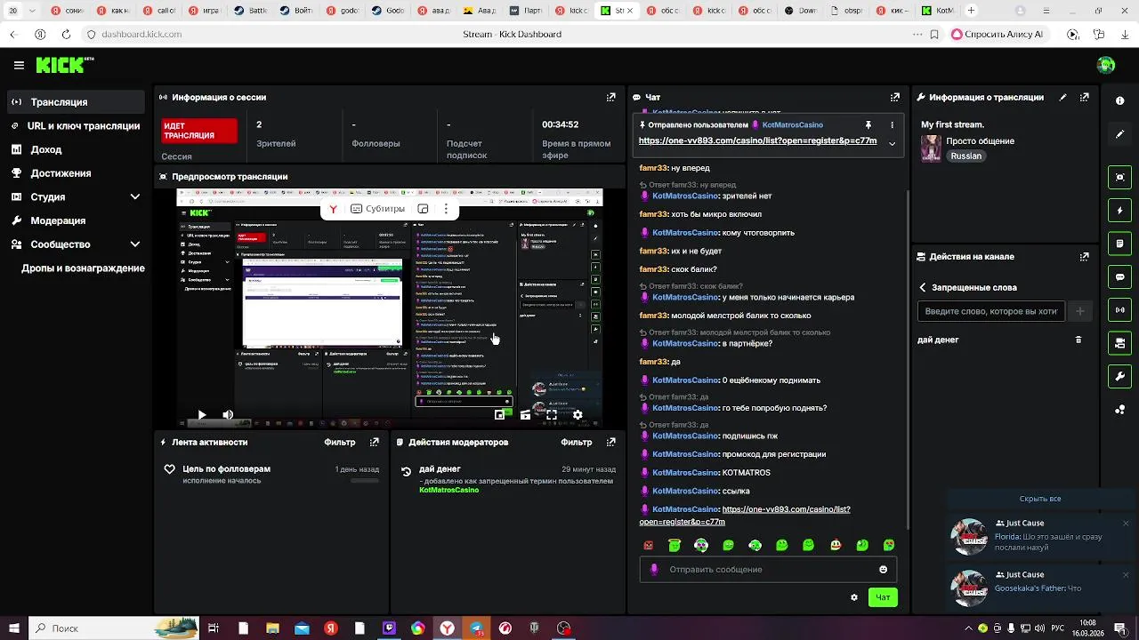Reload the page in browser toolbar

(66, 34)
